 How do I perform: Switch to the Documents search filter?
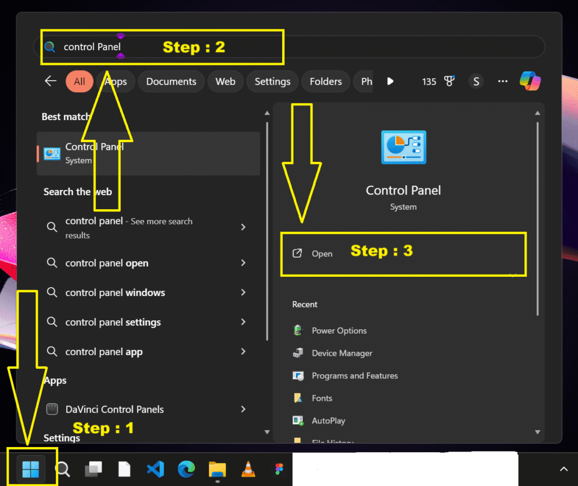click(171, 81)
